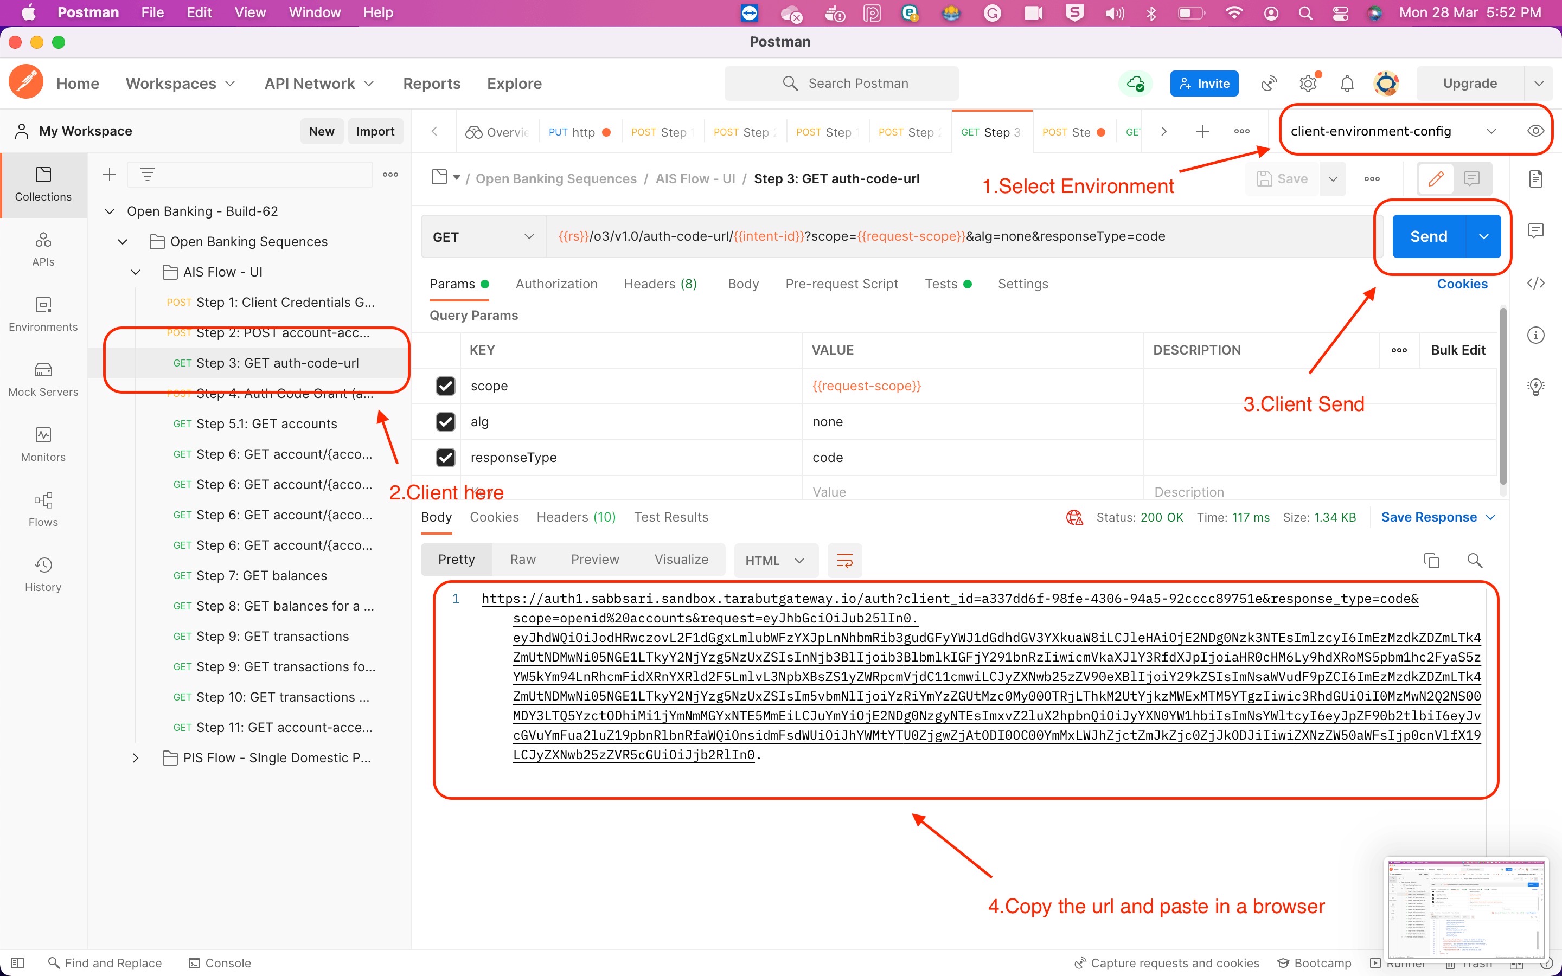Switch response to Preview view
This screenshot has width=1562, height=976.
594,560
